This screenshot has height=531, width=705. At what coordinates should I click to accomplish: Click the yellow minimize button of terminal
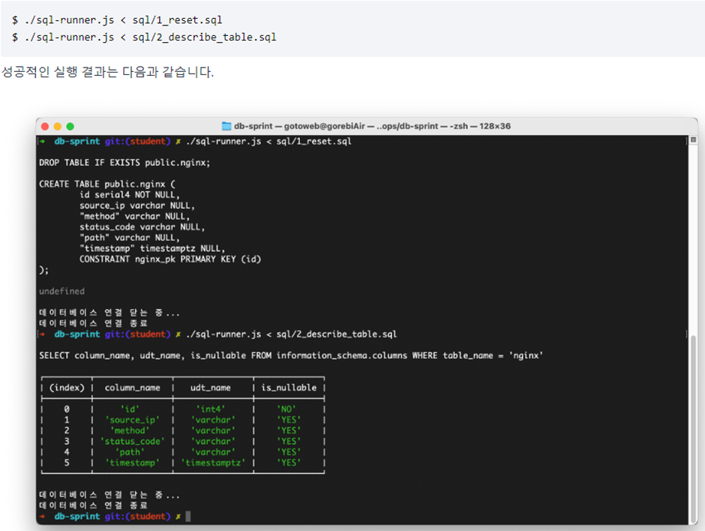[58, 126]
